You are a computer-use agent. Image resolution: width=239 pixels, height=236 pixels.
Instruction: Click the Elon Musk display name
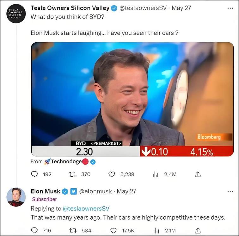point(46,191)
